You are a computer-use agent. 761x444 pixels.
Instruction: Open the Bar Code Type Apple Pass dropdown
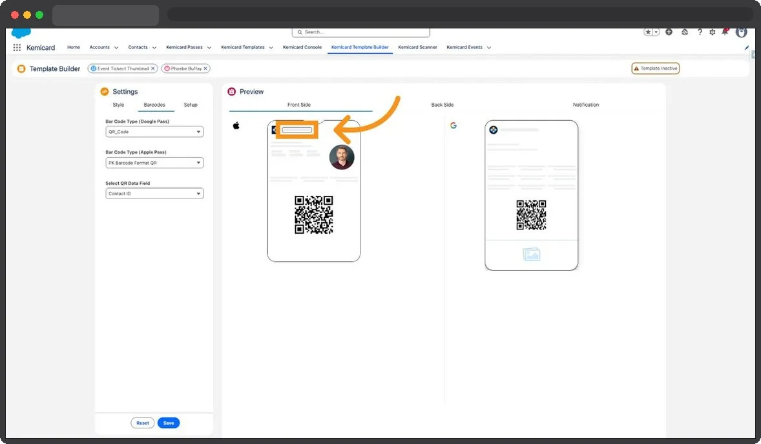154,163
